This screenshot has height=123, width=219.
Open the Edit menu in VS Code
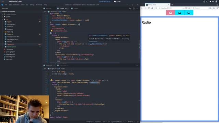coord(10,5)
